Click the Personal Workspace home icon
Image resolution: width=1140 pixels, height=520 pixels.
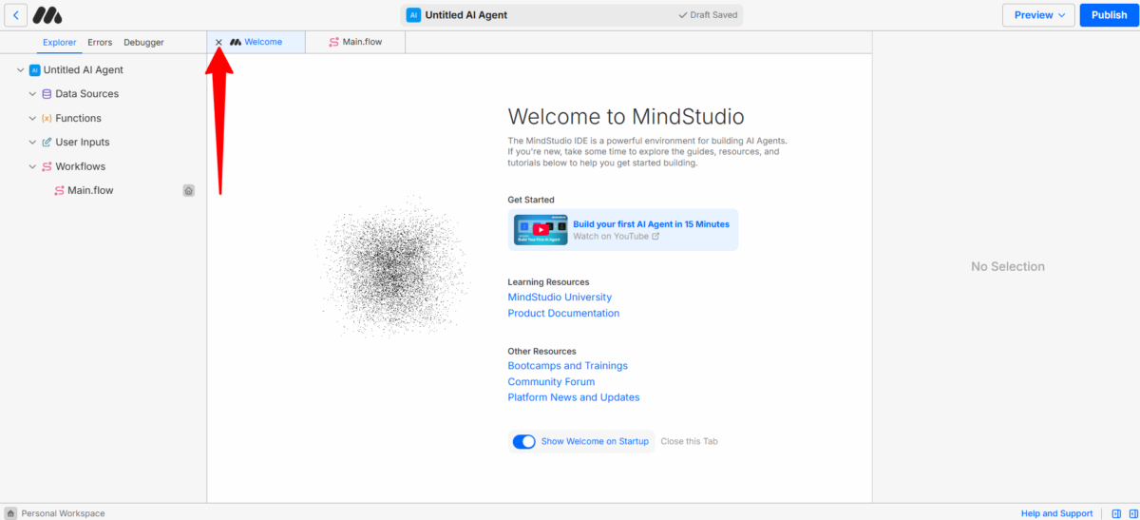[x=10, y=513]
